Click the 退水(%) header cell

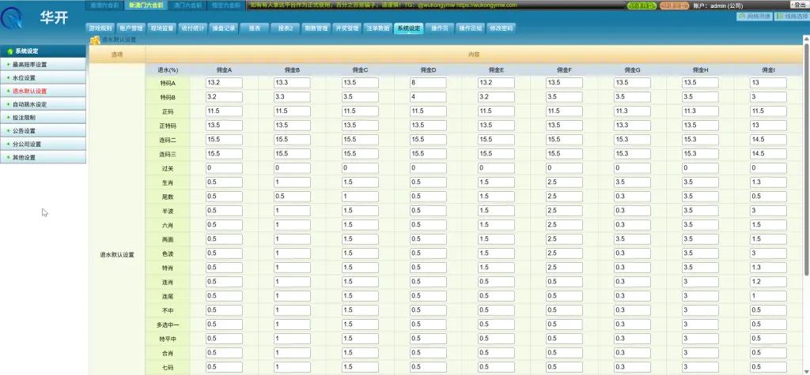coord(168,69)
